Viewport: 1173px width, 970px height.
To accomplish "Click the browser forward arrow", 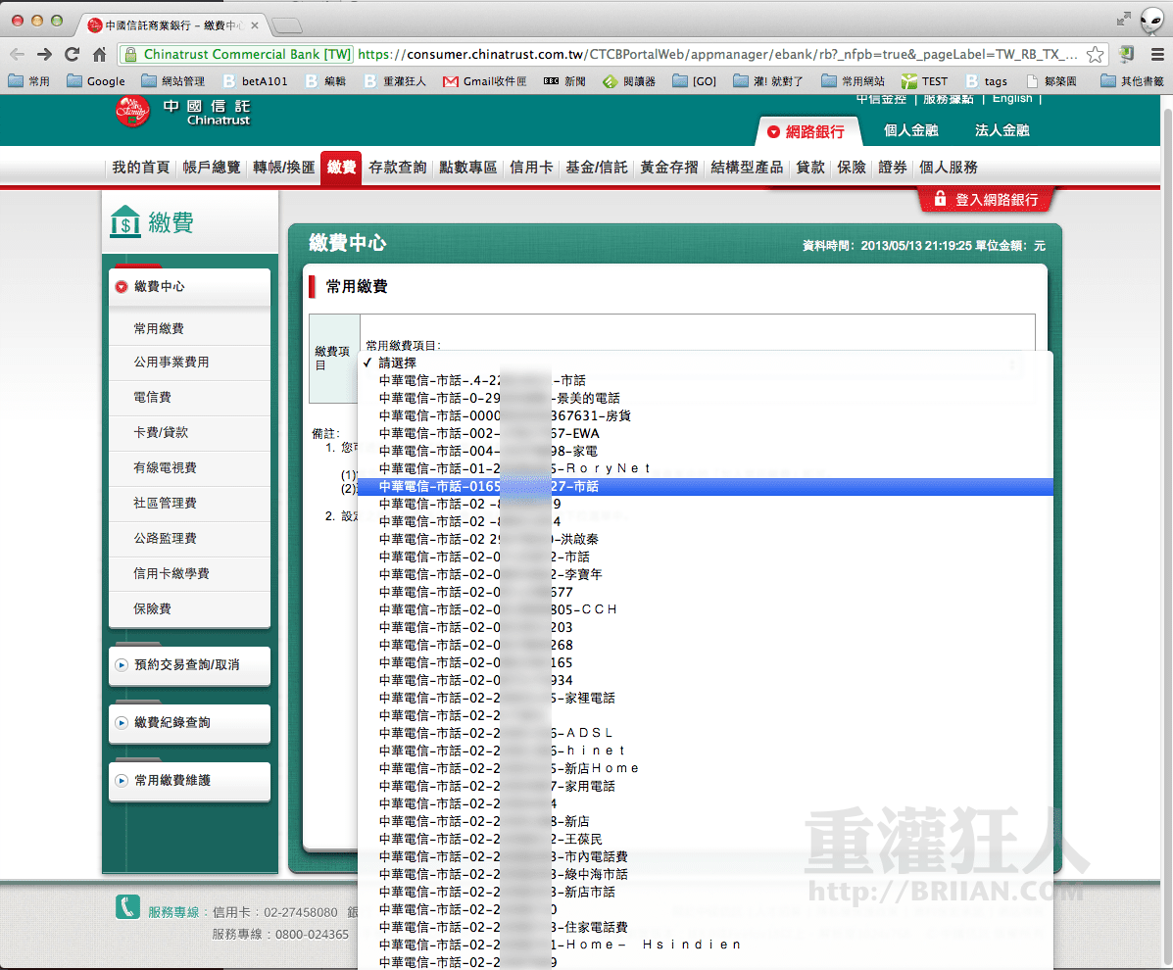I will (44, 54).
